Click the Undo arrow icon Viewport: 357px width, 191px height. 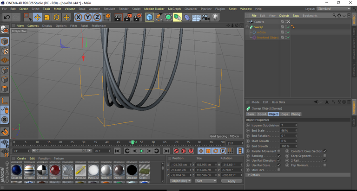click(7, 17)
